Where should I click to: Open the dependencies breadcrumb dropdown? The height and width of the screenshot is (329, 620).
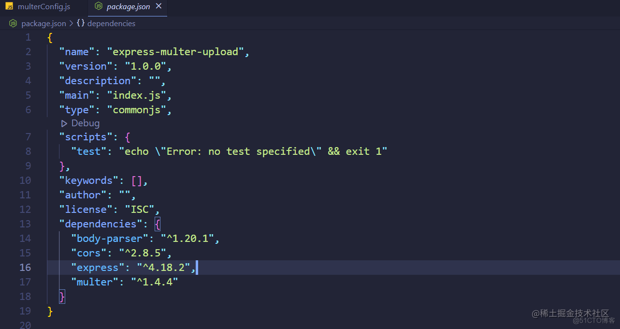(x=112, y=23)
